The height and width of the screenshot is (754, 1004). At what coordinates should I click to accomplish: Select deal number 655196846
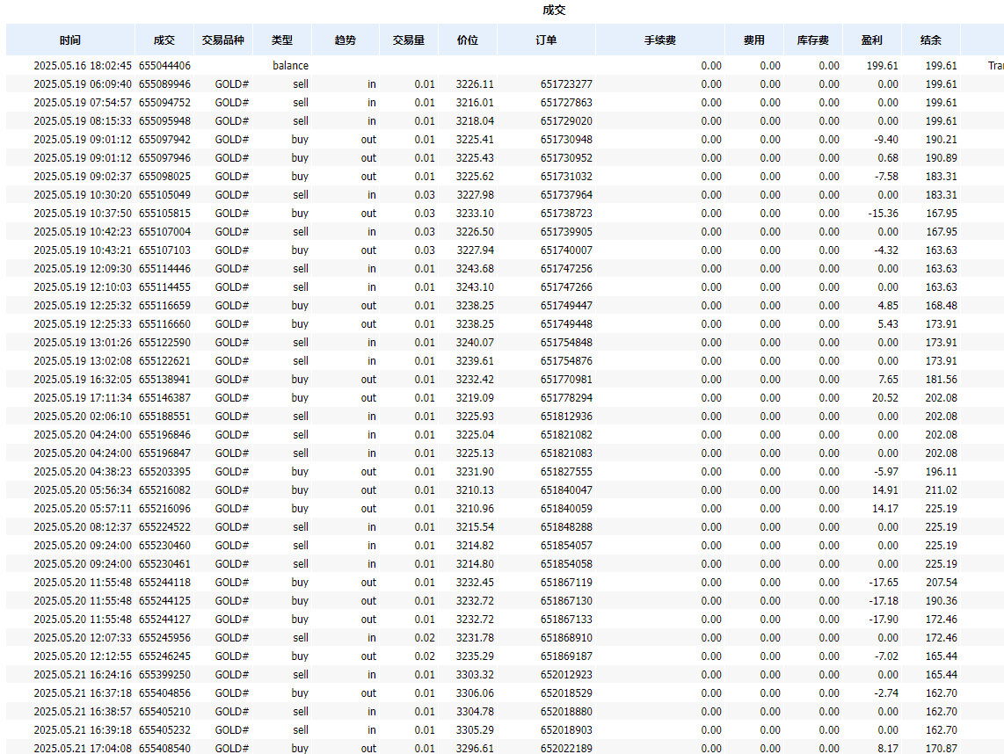[x=164, y=435]
